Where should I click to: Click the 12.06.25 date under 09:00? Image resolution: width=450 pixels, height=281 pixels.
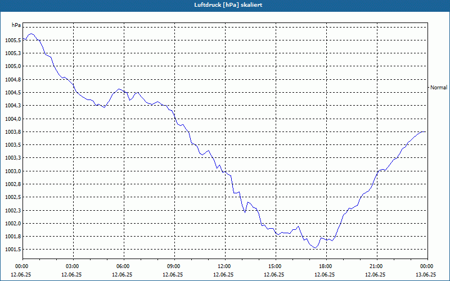[173, 274]
